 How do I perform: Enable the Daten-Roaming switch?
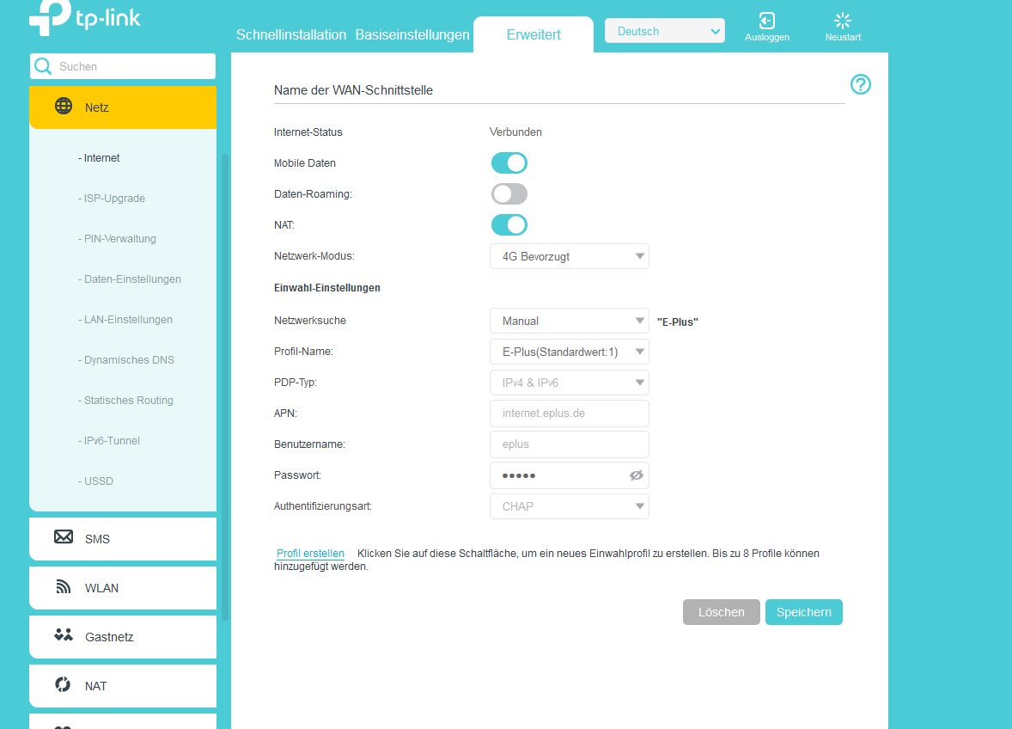pos(509,194)
